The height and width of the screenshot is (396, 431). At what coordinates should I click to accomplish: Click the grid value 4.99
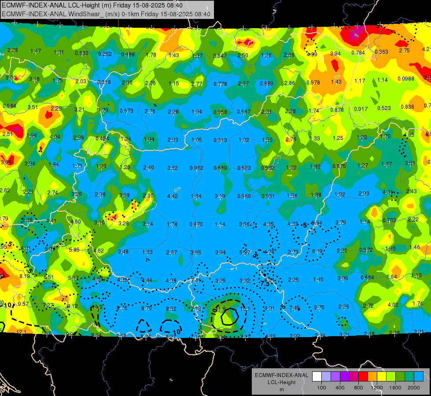click(x=312, y=55)
